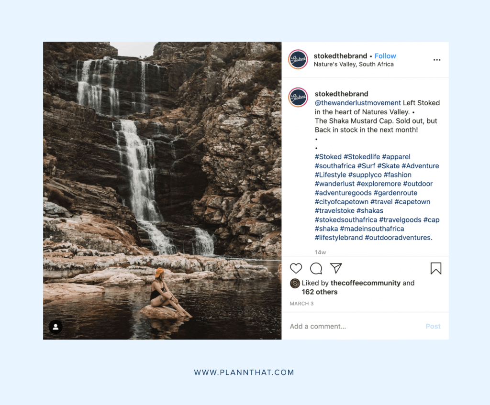The image size is (490, 405).
Task: Open comments via the speech bubble icon
Action: point(316,268)
